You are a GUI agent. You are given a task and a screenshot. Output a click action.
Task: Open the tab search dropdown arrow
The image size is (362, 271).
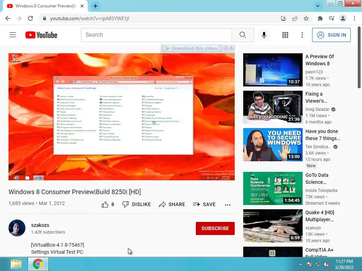tap(318, 6)
